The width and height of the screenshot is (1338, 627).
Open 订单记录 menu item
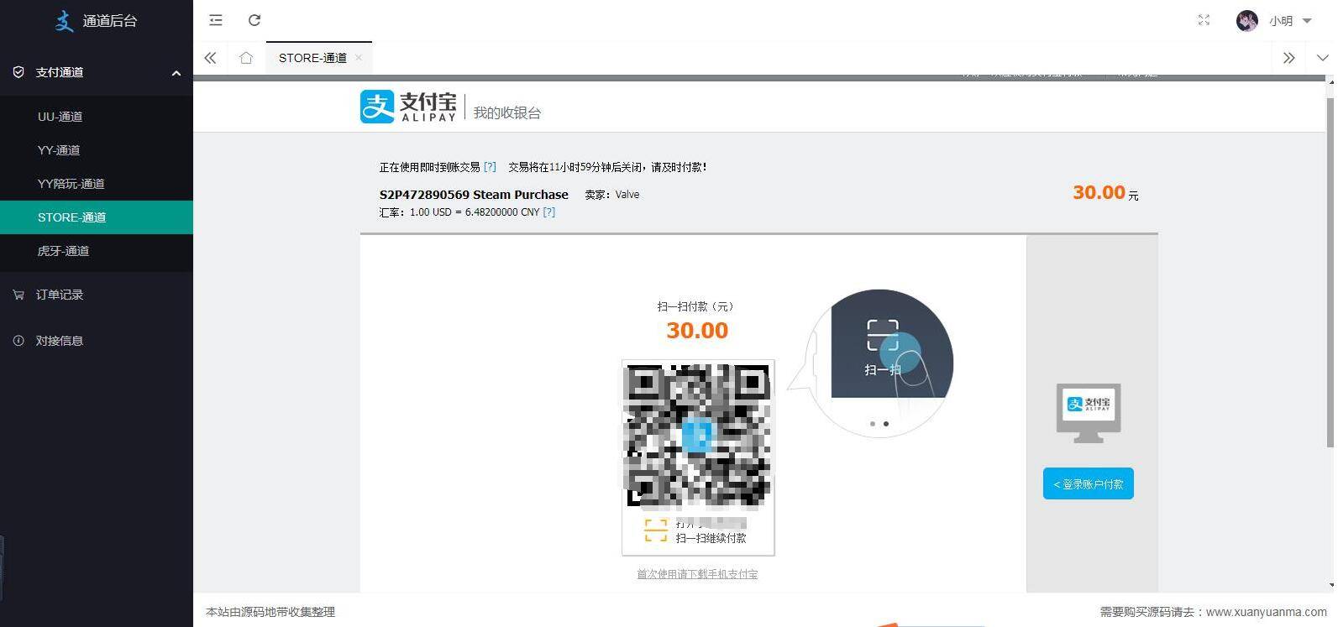97,295
